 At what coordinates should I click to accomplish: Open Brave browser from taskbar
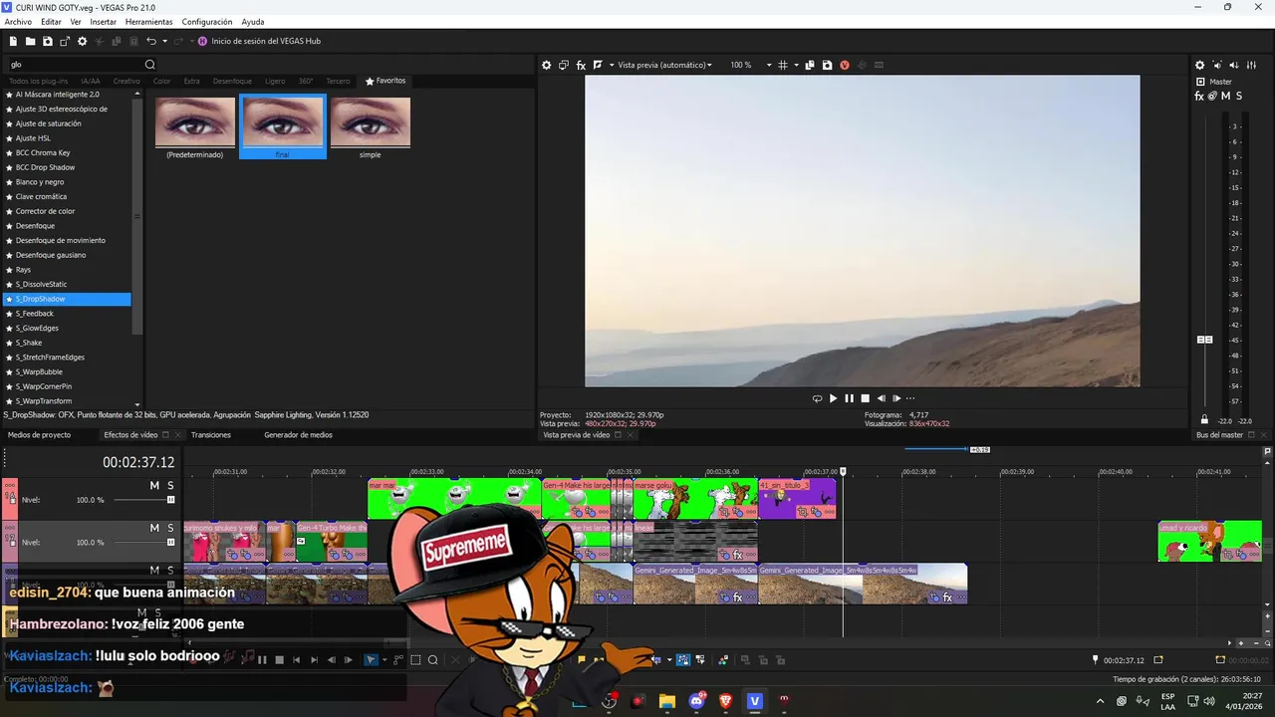[725, 701]
